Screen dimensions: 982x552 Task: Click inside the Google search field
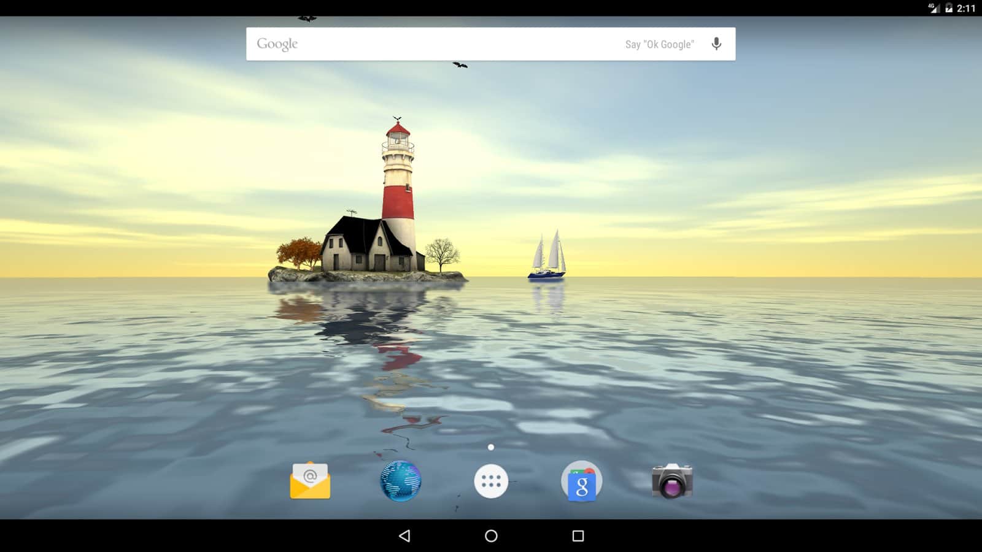(454, 44)
